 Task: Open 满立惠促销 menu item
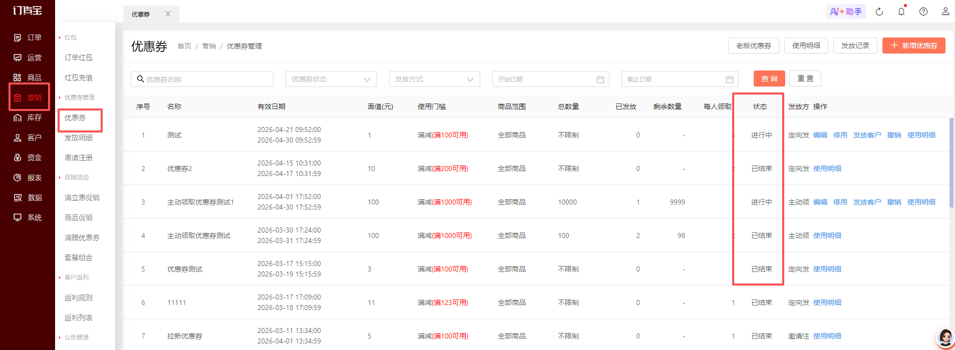coord(82,197)
